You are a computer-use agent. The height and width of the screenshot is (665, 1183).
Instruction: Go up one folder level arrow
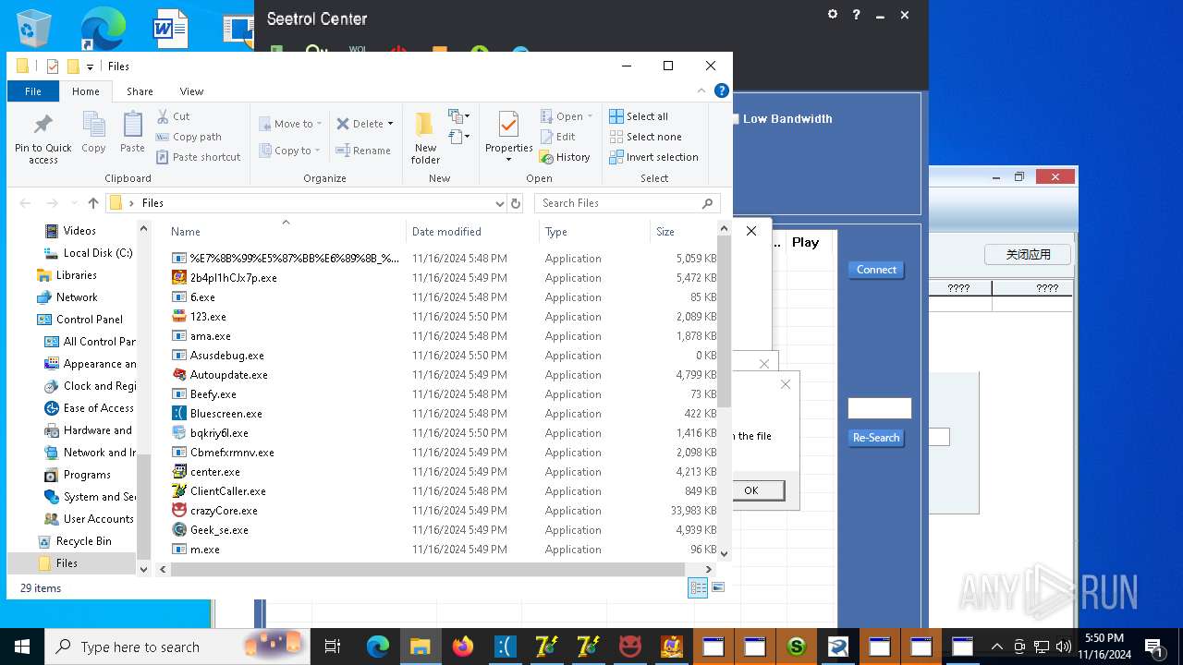[93, 203]
